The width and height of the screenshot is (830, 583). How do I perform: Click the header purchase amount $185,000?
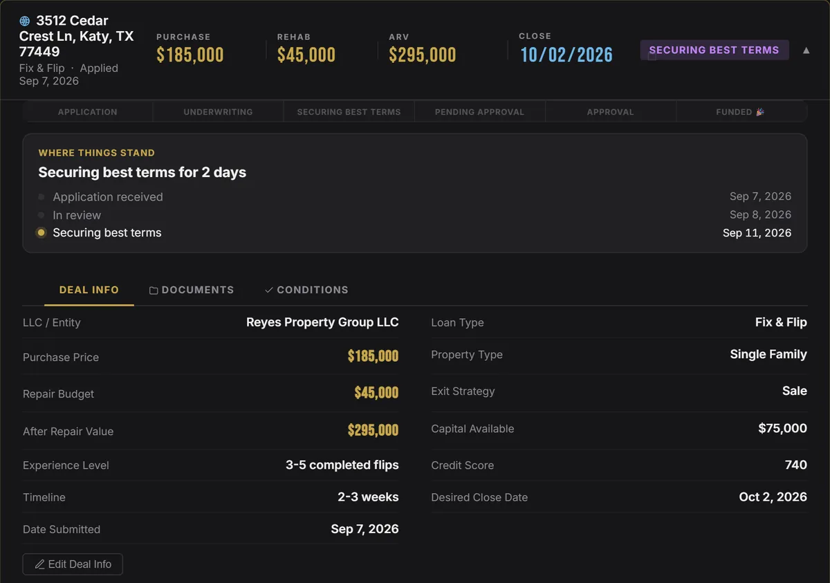point(190,55)
